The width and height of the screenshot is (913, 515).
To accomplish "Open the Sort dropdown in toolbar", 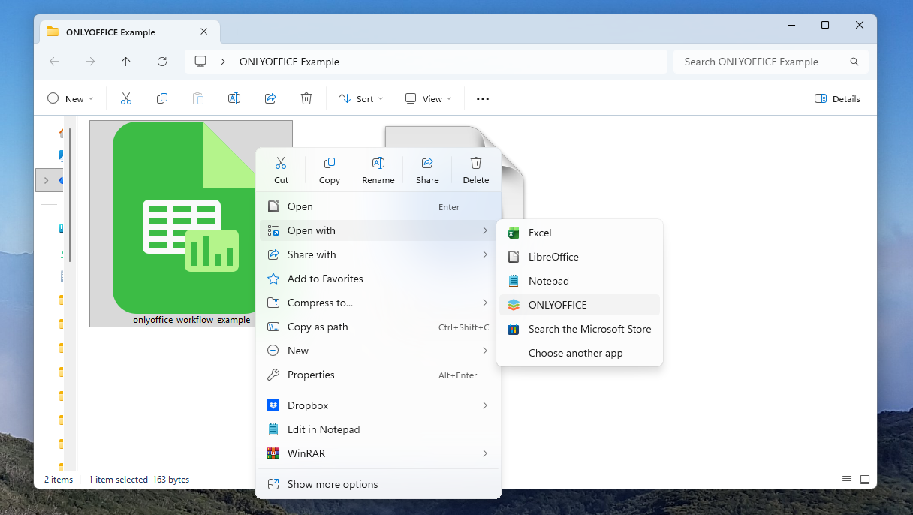I will point(361,98).
